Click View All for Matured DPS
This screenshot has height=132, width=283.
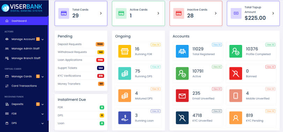[155, 89]
